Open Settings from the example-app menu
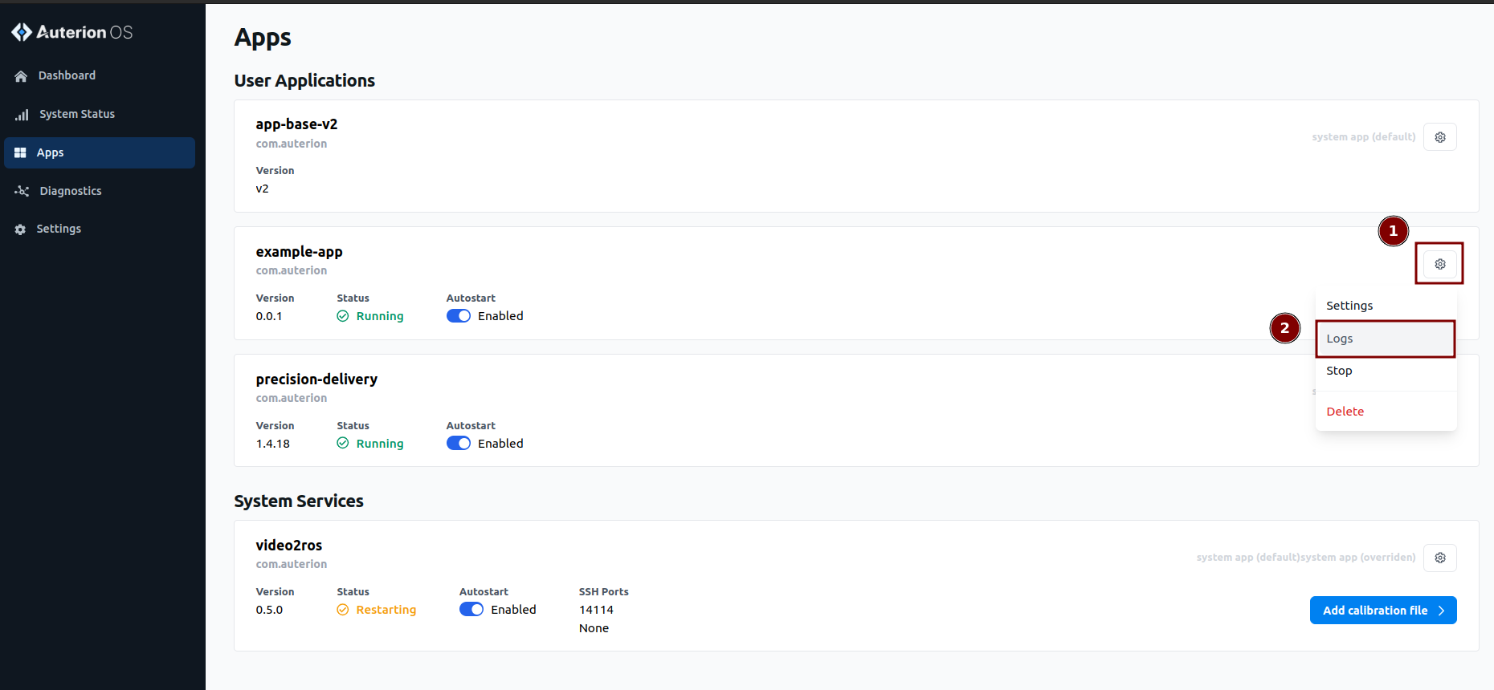This screenshot has width=1494, height=690. pos(1349,306)
